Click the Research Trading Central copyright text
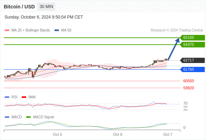 pos(177,30)
